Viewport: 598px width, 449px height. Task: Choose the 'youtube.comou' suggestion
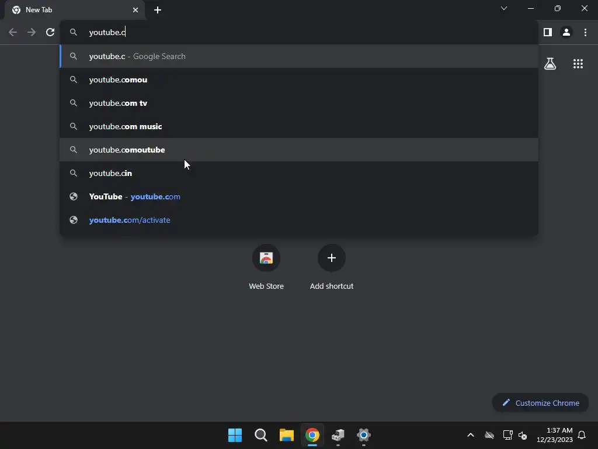[x=298, y=80]
